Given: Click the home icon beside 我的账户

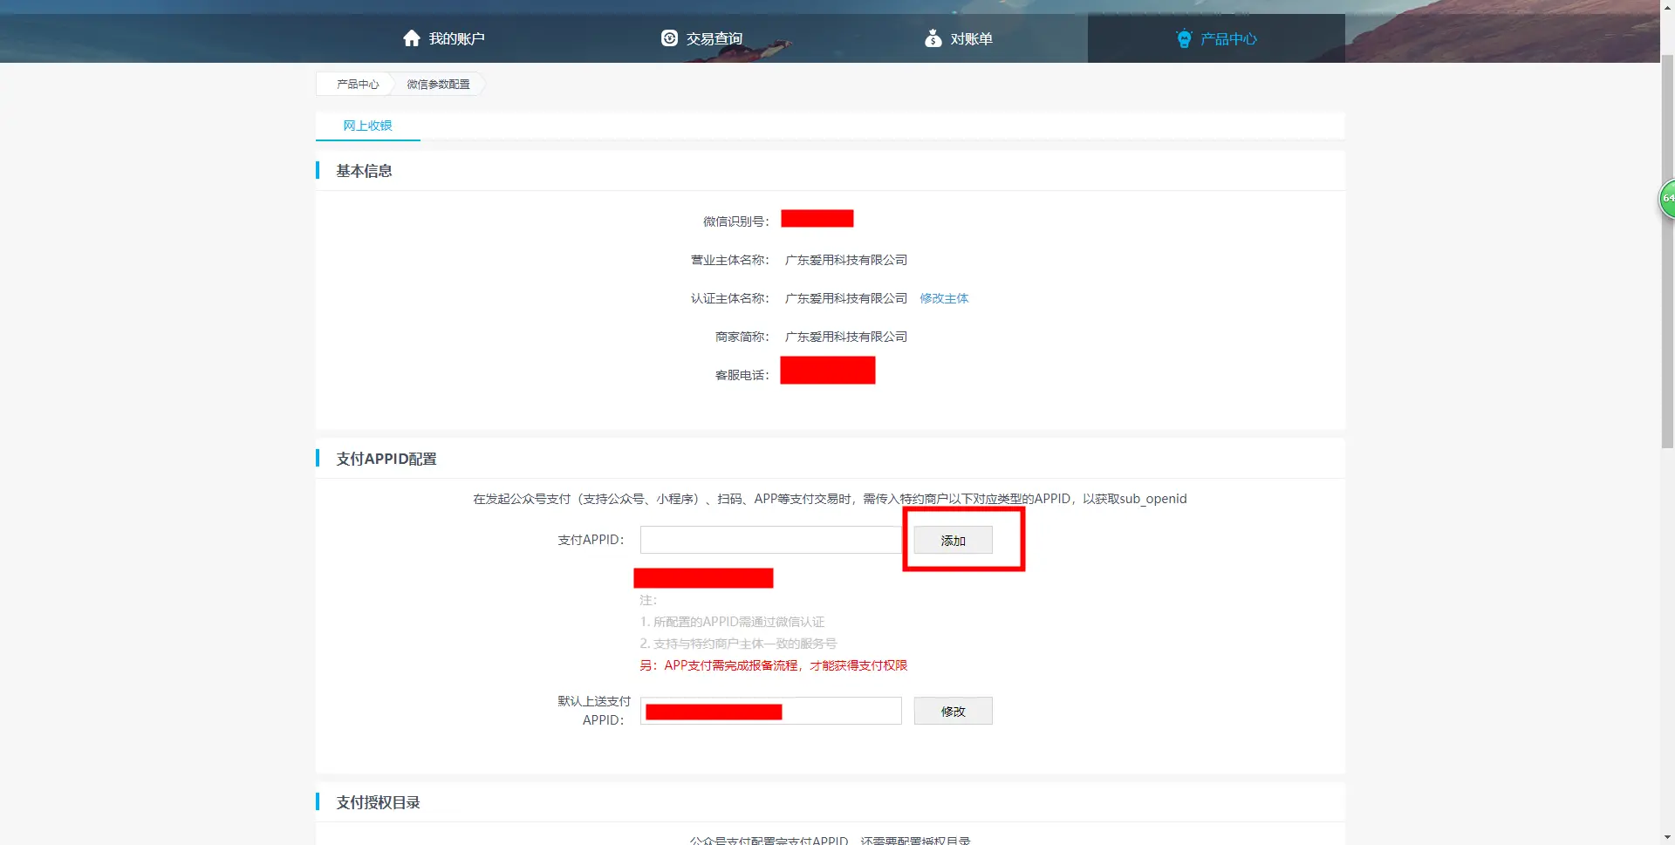Looking at the screenshot, I should (412, 38).
